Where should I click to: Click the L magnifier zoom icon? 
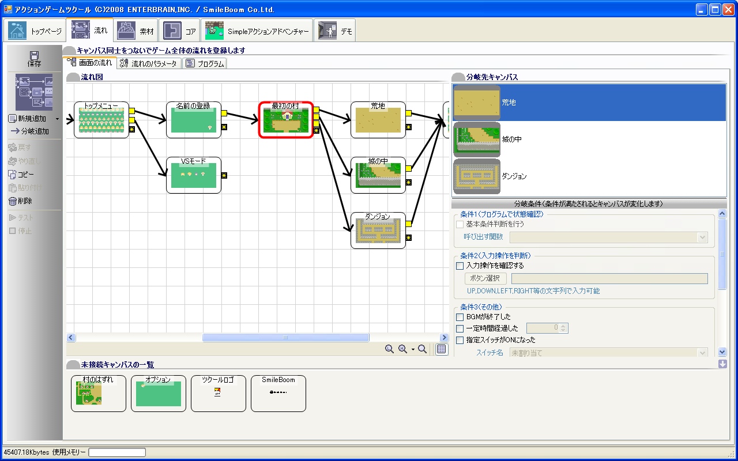pyautogui.click(x=389, y=349)
